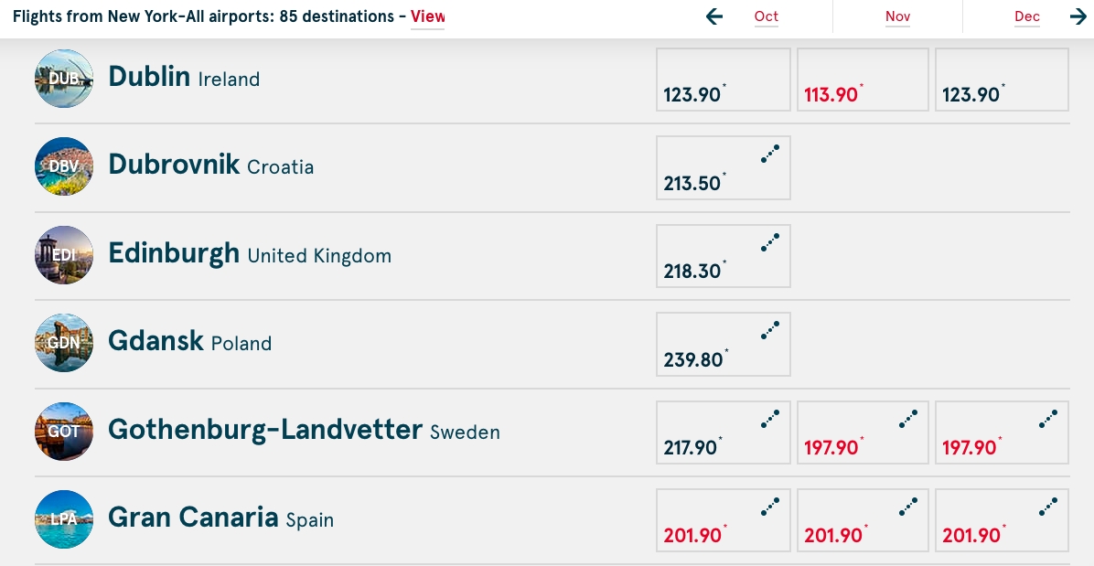Screen dimensions: 1094x566
Task: Switch to the Dec month tab
Action: click(1027, 16)
